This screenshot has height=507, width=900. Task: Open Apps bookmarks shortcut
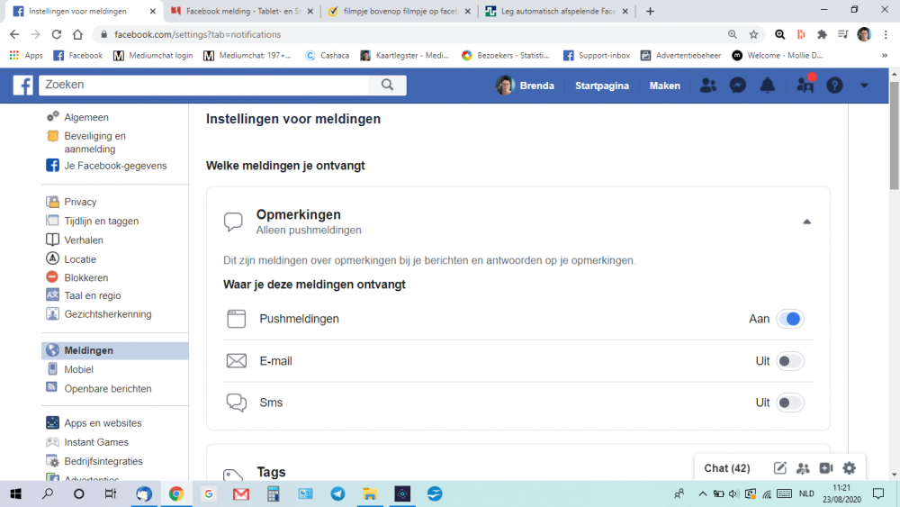(x=26, y=55)
